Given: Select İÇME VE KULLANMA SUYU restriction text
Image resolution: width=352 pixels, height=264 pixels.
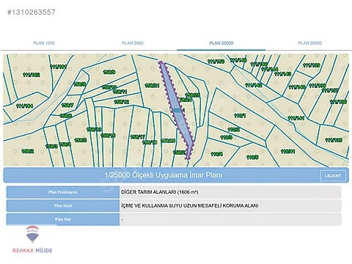Looking at the screenshot, I should click(190, 206).
